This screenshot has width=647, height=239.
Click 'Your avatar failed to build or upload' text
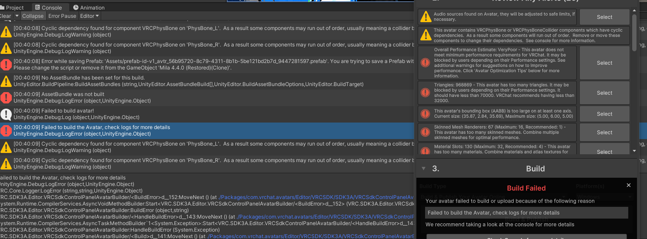[510, 201]
